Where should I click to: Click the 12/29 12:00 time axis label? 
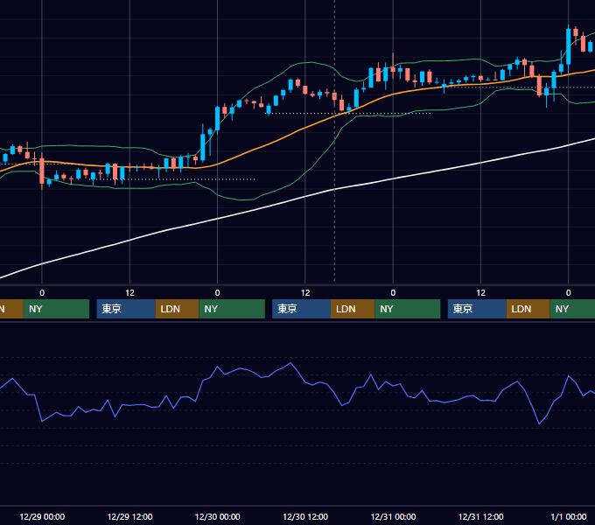coord(129,516)
